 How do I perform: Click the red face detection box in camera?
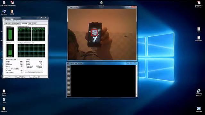(94, 33)
